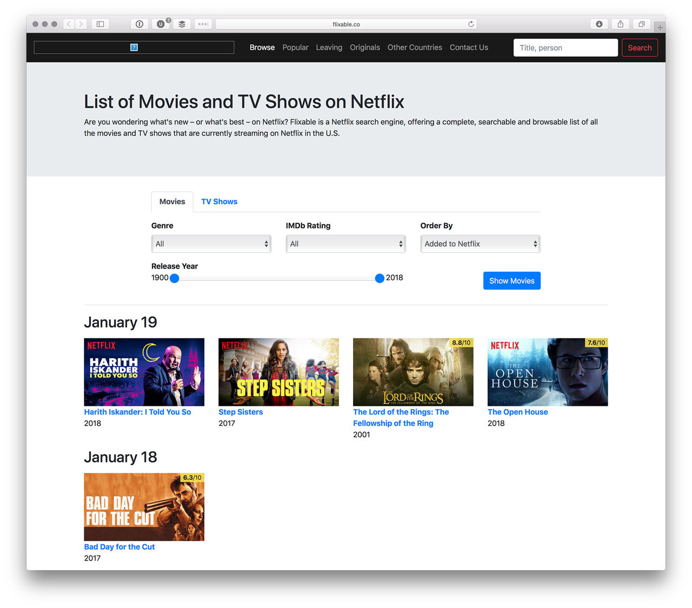Open the Step Sisters title link
Image resolution: width=692 pixels, height=608 pixels.
click(241, 412)
